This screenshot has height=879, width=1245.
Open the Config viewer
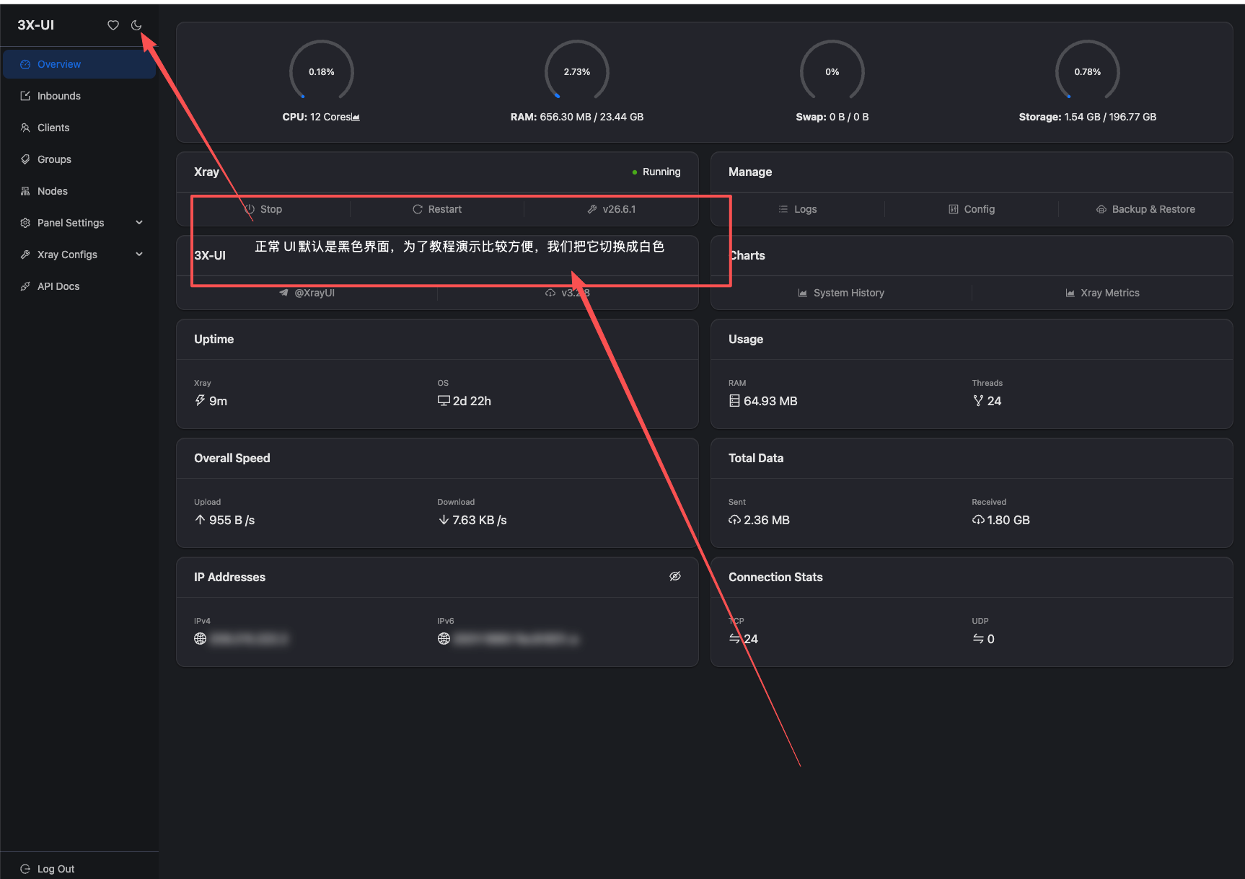click(972, 209)
